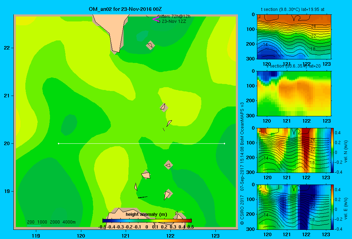Image resolution: width=352 pixels, height=239 pixels.
Task: Click the small island southeast of Taiwan's tip
Action: pos(150,45)
